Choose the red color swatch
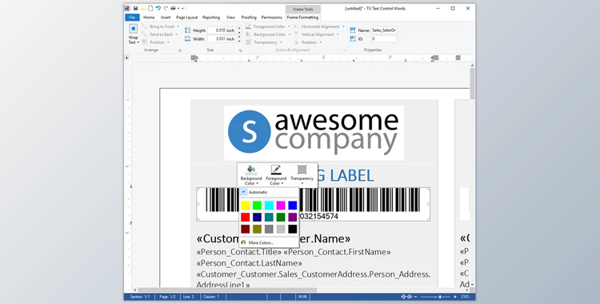Image resolution: width=600 pixels, height=304 pixels. [246, 218]
